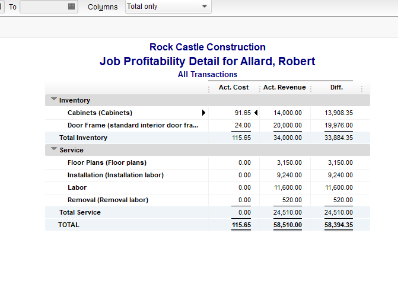Collapse the Service section triangle
Viewport: 398px width, 300px height.
[54, 150]
